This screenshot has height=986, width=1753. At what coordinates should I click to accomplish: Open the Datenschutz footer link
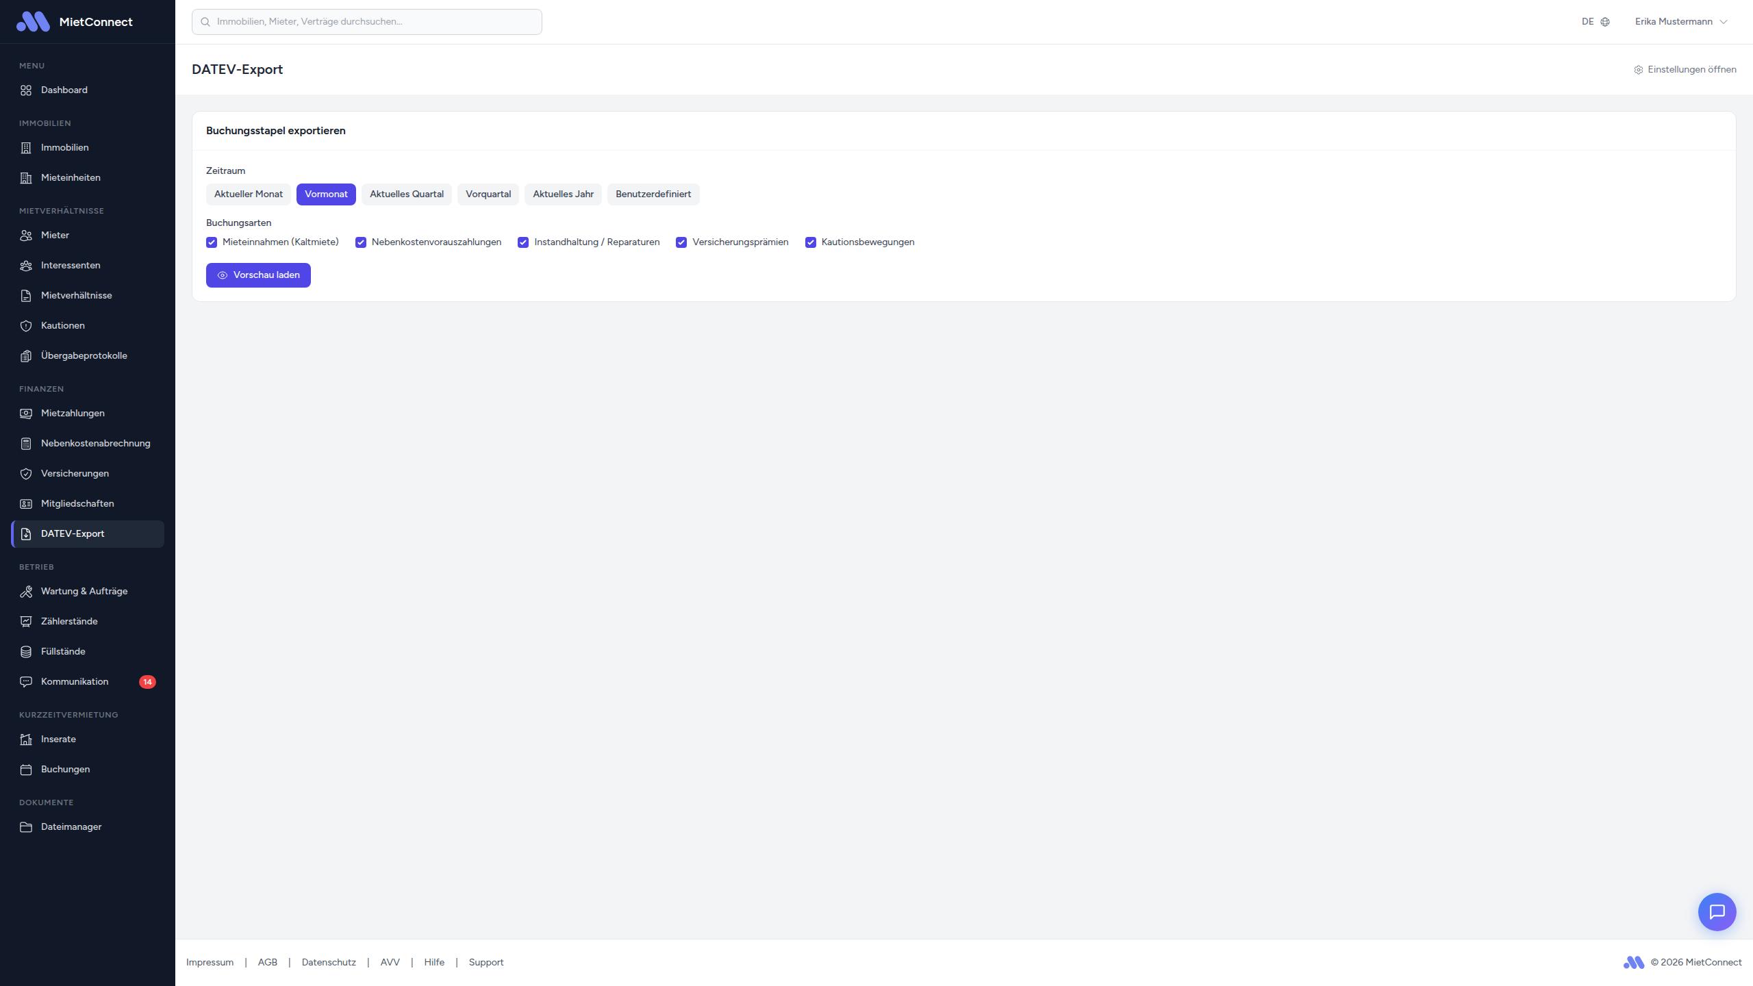coord(329,962)
